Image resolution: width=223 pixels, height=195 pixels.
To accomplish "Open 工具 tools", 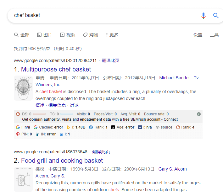I will click(214, 35).
